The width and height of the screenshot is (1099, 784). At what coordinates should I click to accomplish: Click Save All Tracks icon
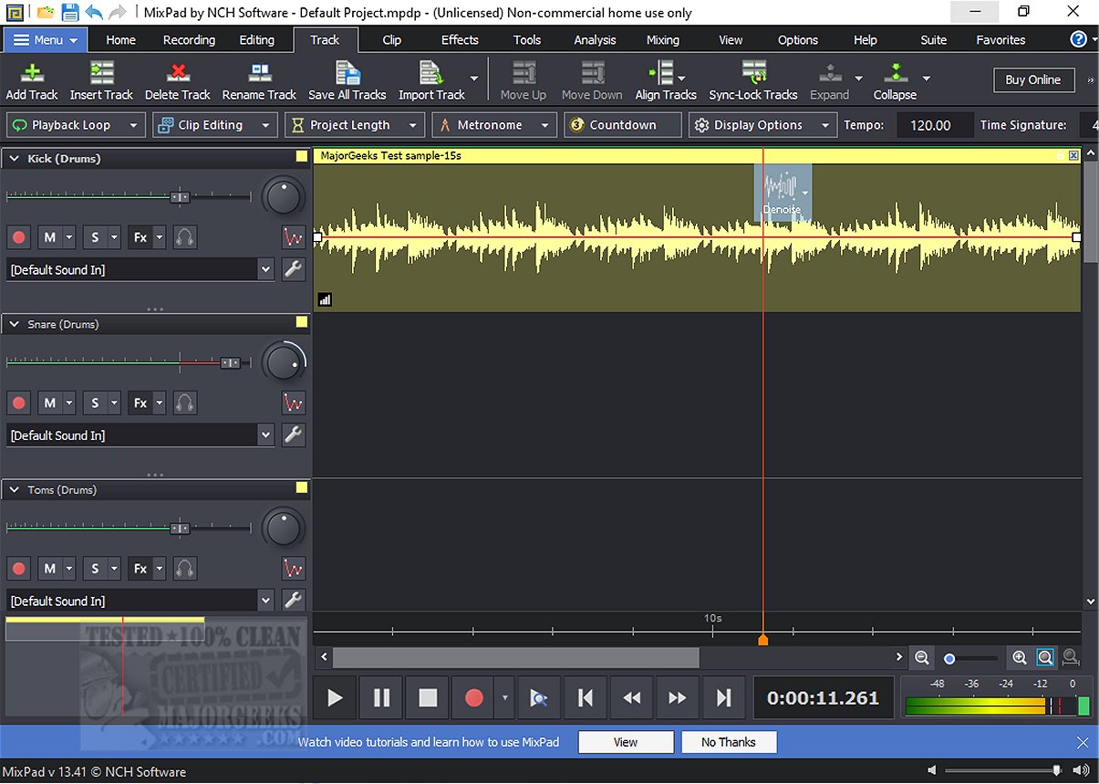point(347,74)
